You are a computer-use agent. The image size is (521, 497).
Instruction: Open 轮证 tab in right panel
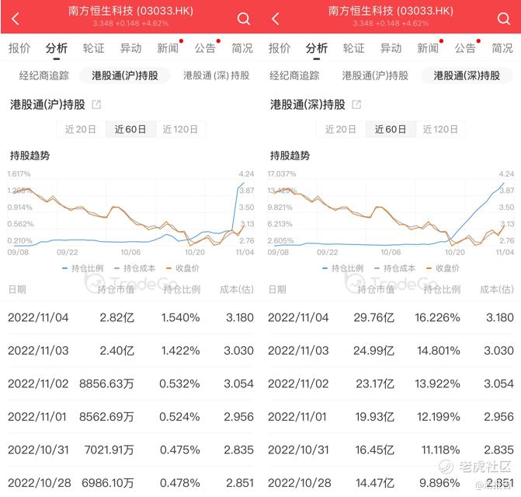pos(354,48)
